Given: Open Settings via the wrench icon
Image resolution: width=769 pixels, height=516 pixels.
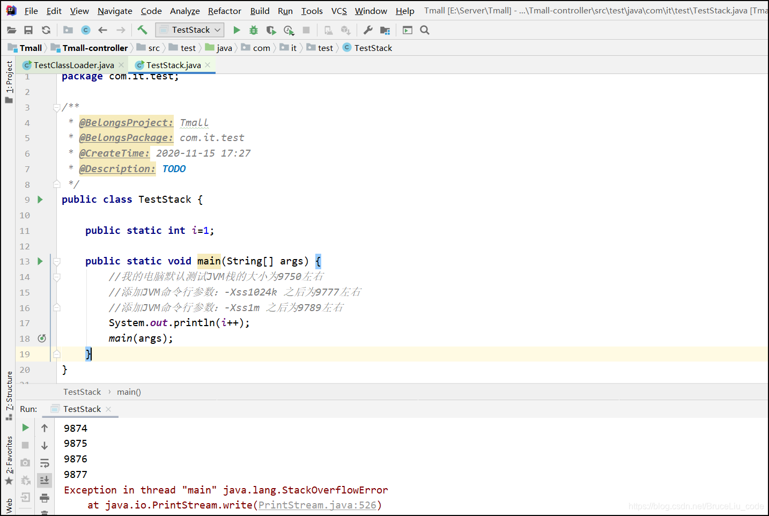Looking at the screenshot, I should (x=368, y=30).
